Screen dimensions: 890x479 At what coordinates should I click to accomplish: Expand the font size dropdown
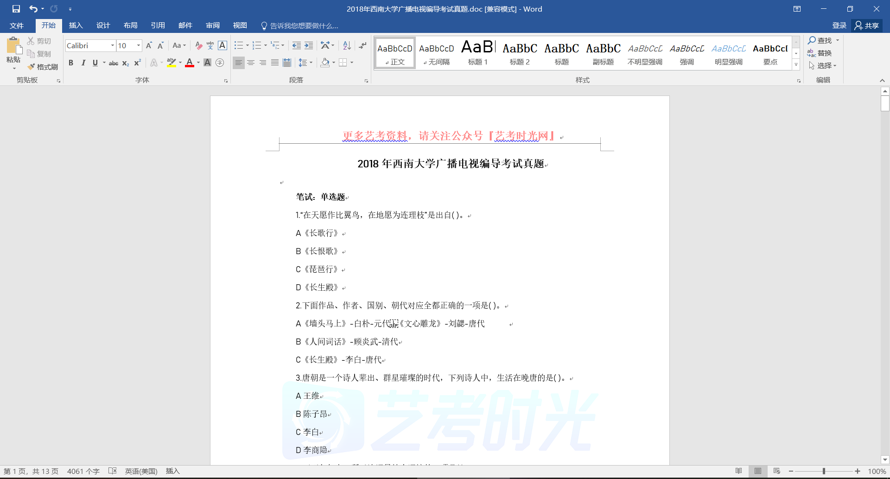tap(138, 45)
